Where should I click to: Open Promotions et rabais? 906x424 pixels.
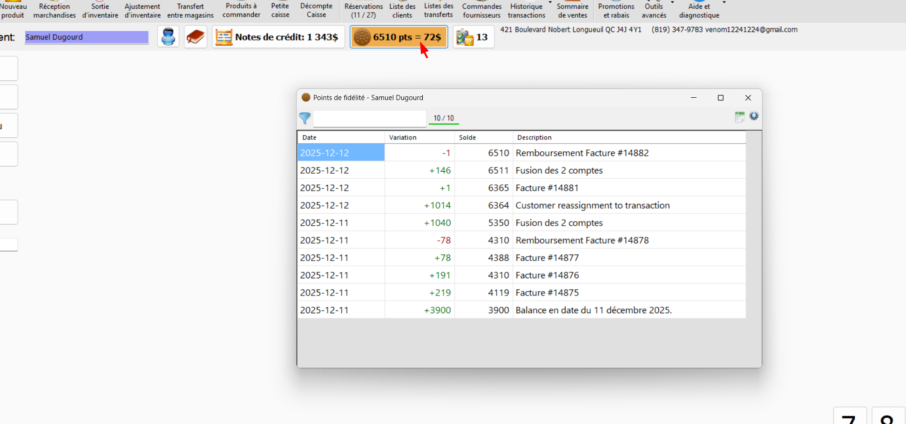tap(616, 11)
